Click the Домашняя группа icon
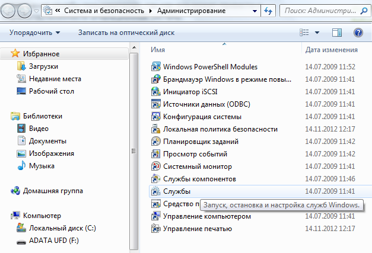The width and height of the screenshot is (372, 253). point(15,190)
